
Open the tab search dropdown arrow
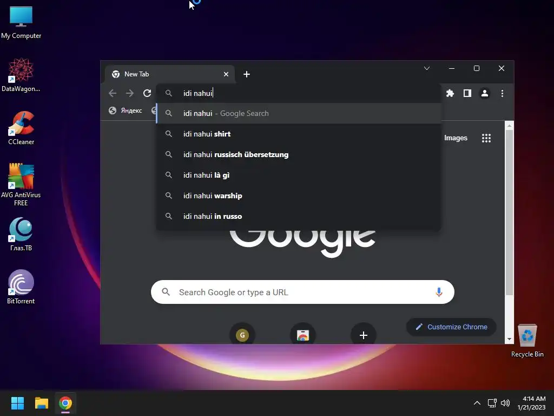[x=427, y=68]
